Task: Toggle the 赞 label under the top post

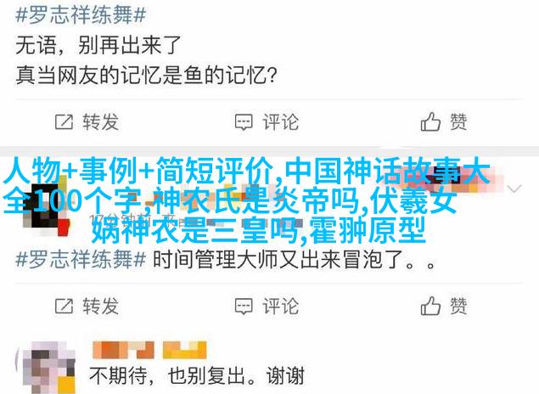Action: tap(458, 121)
